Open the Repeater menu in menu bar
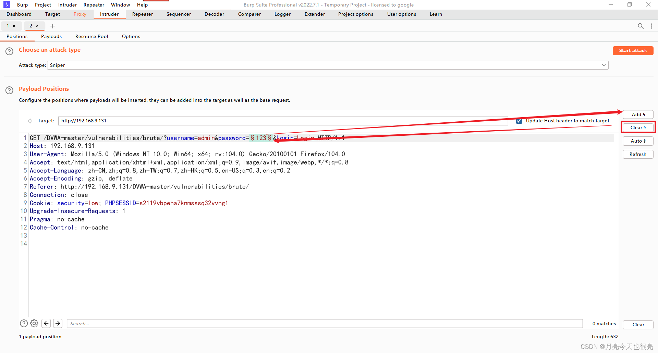 point(94,5)
